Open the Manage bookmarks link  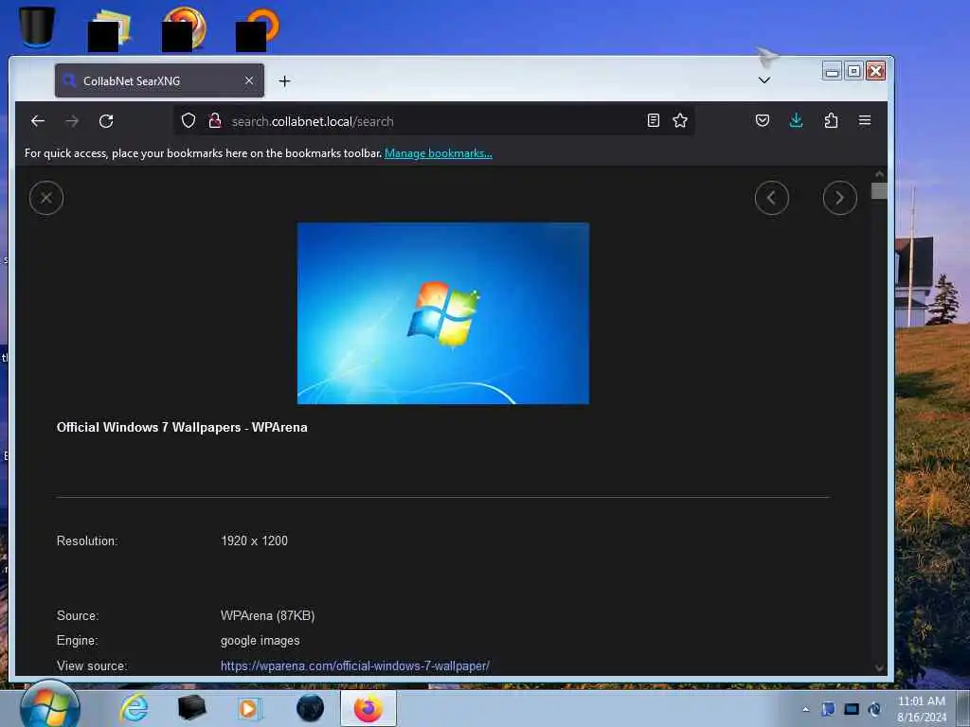pyautogui.click(x=438, y=153)
